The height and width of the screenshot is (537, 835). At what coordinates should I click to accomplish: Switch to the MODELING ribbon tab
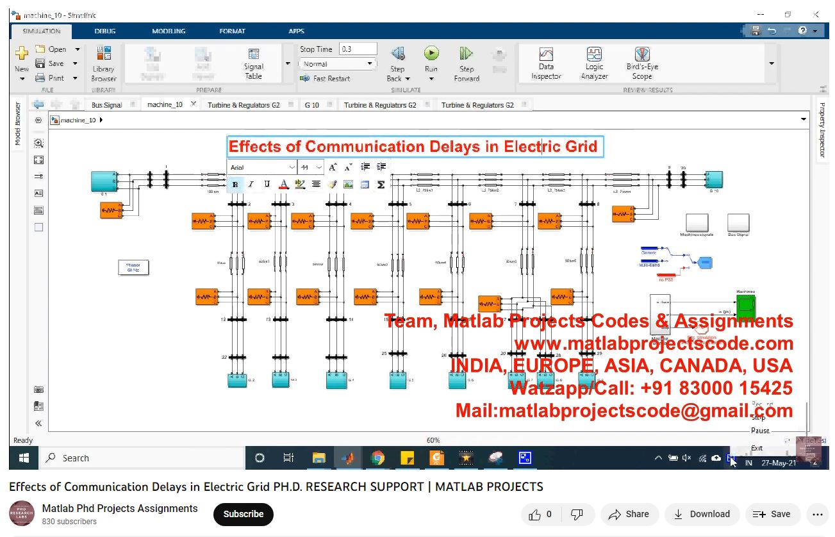tap(169, 31)
